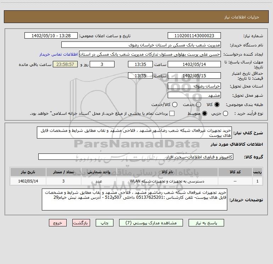
Task: Click the remaining time field 23:58:57
Action: pyautogui.click(x=65, y=64)
